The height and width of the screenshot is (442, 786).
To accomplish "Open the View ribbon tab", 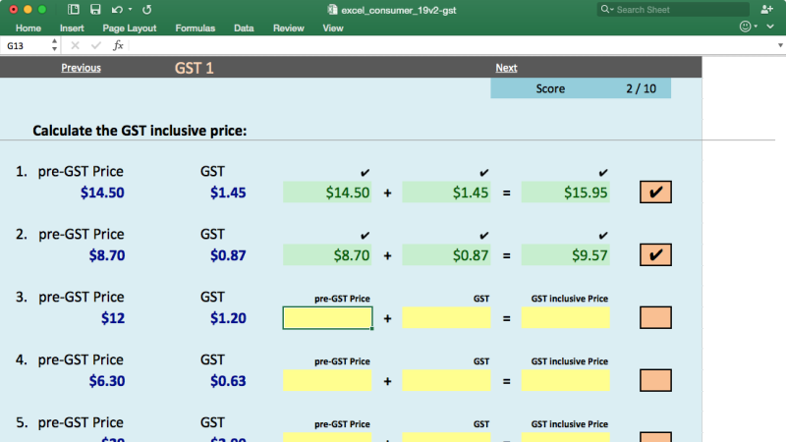I will point(333,28).
